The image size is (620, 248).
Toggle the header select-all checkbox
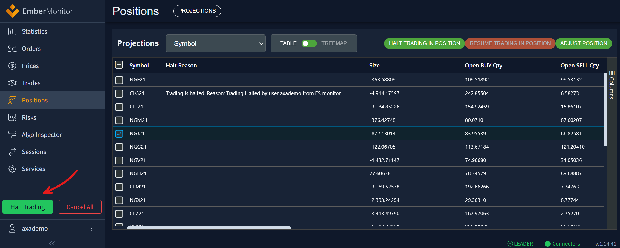[x=119, y=65]
